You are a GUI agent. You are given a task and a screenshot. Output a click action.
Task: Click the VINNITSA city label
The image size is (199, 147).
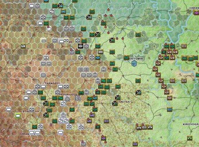pos(123,102)
